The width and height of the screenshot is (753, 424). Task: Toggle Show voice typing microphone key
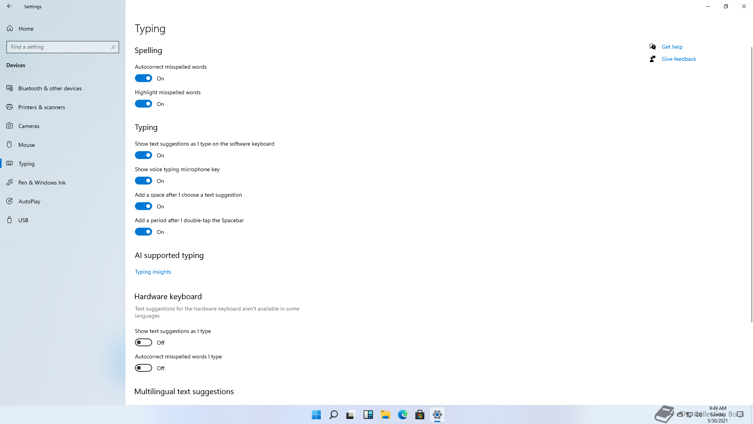(x=144, y=181)
